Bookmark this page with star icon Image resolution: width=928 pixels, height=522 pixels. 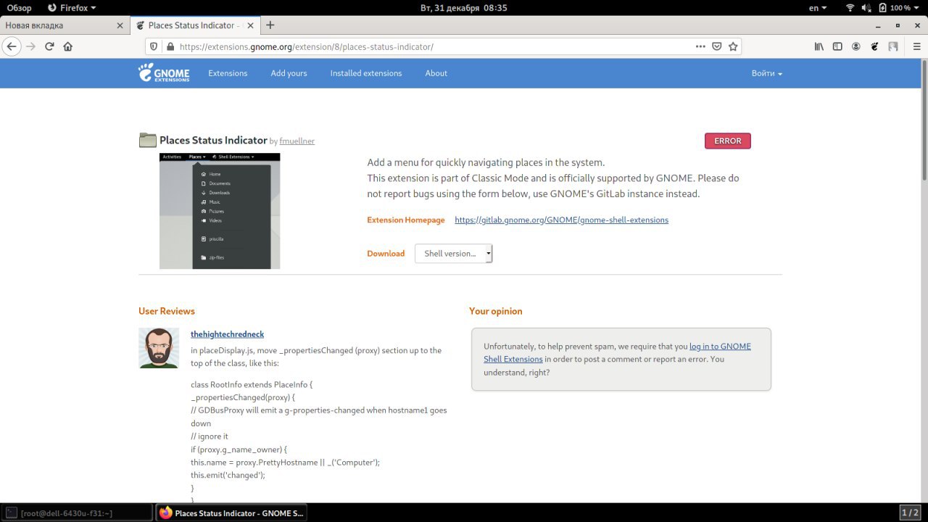(733, 46)
